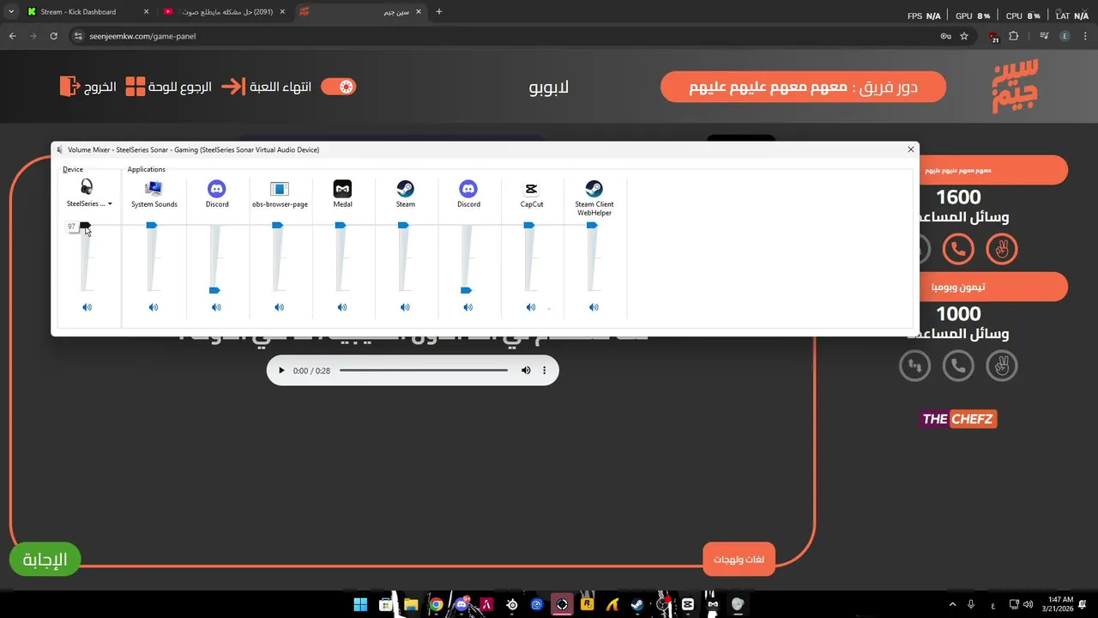Viewport: 1098px width, 618px height.
Task: Open the Windows Start menu
Action: [x=360, y=604]
